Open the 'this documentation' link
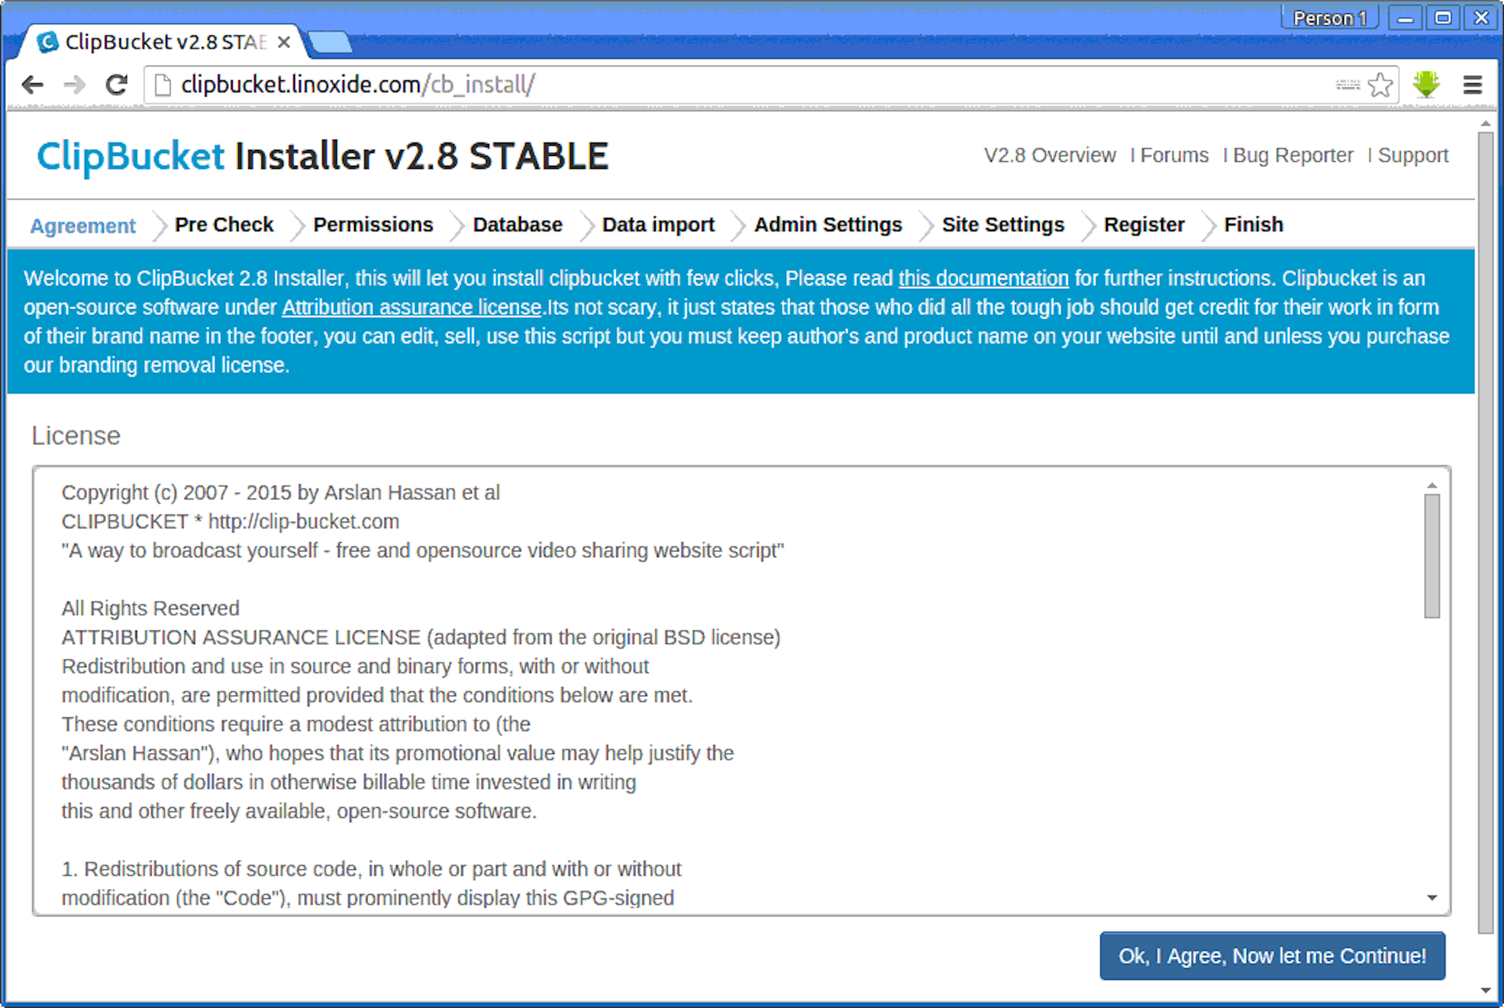The image size is (1504, 1008). click(x=983, y=278)
